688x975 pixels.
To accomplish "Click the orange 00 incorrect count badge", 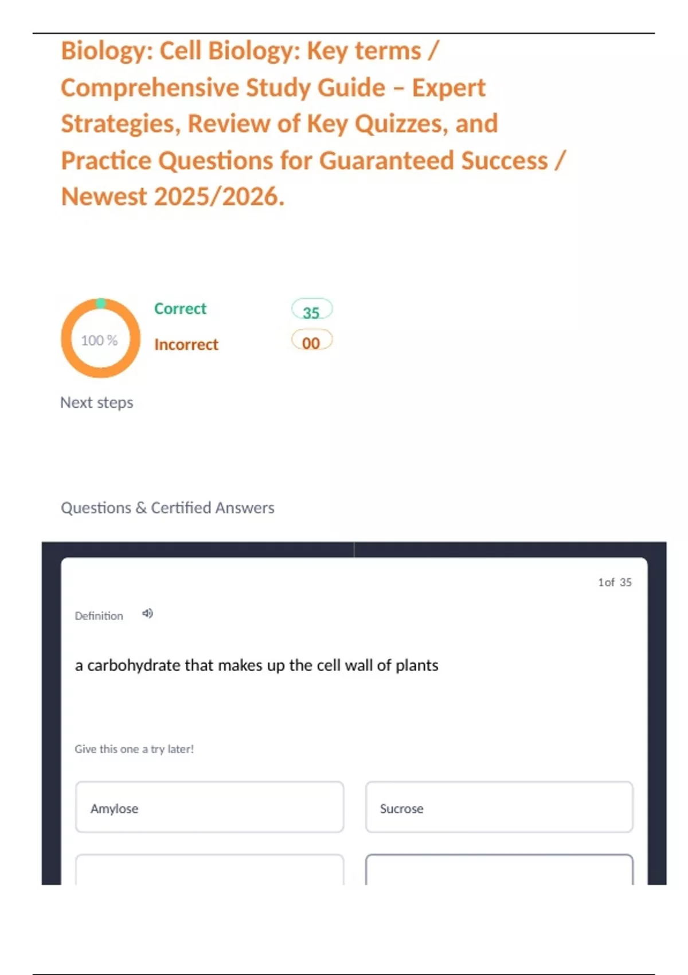I will point(311,342).
